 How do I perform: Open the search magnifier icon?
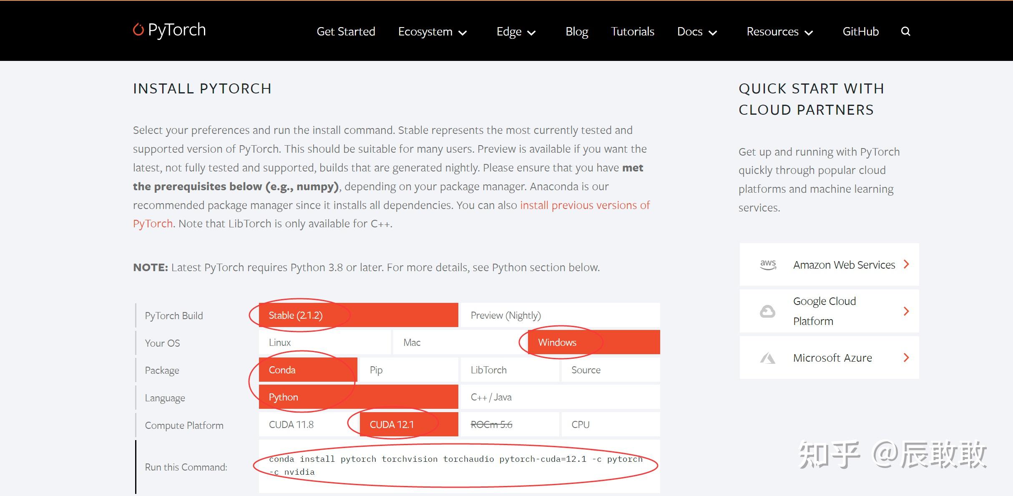click(905, 31)
